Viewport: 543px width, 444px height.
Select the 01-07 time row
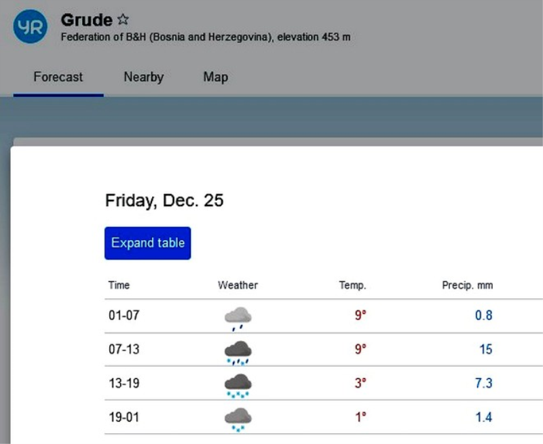[124, 315]
